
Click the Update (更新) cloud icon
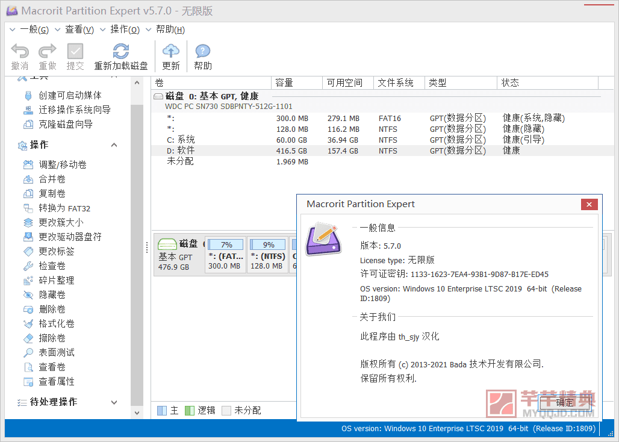(x=171, y=51)
